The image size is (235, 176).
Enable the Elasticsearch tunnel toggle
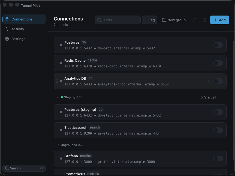click(x=218, y=130)
